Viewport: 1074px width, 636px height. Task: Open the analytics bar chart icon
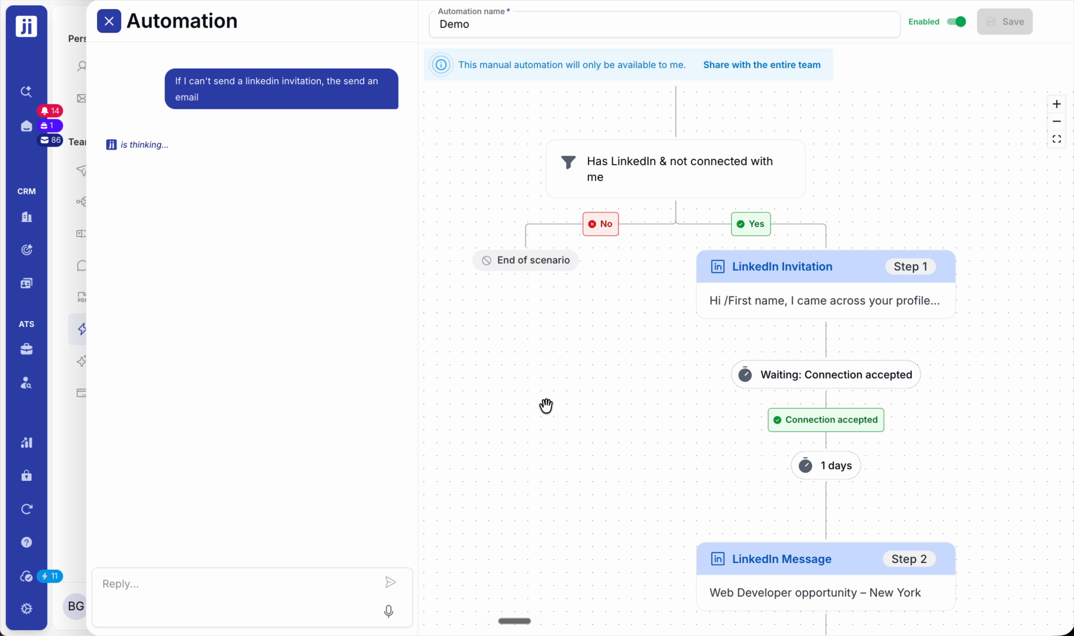27,443
